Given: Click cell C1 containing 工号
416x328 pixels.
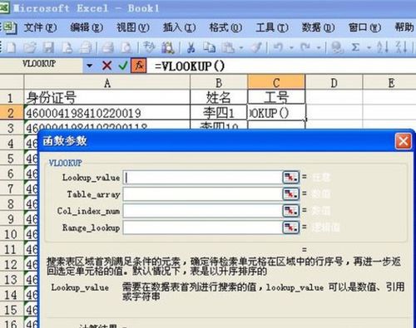Looking at the screenshot, I should (276, 98).
